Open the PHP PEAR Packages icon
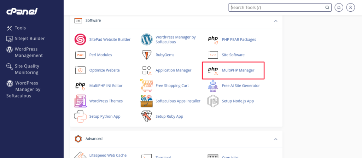 click(213, 40)
